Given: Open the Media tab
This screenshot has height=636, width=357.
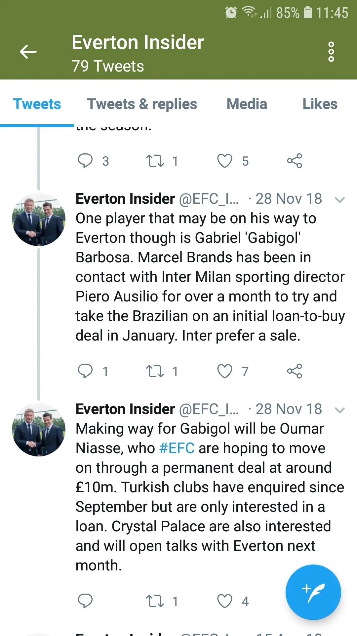Looking at the screenshot, I should (247, 104).
